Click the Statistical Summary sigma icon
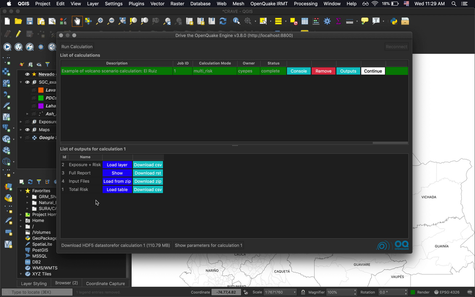Viewport: 475px width, 297px height. [338, 21]
